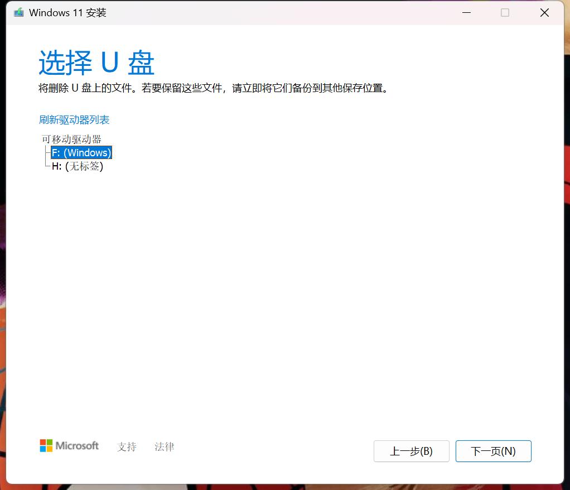This screenshot has height=490, width=570.
Task: Select the F: (Windows) removable drive
Action: [81, 152]
